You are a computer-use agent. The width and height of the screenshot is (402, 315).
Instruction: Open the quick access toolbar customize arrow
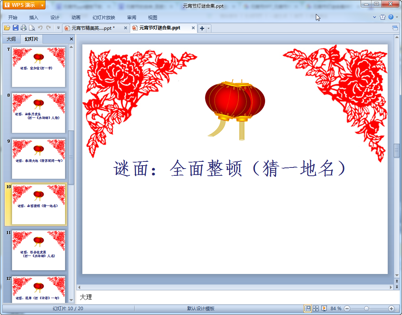[x=58, y=28]
